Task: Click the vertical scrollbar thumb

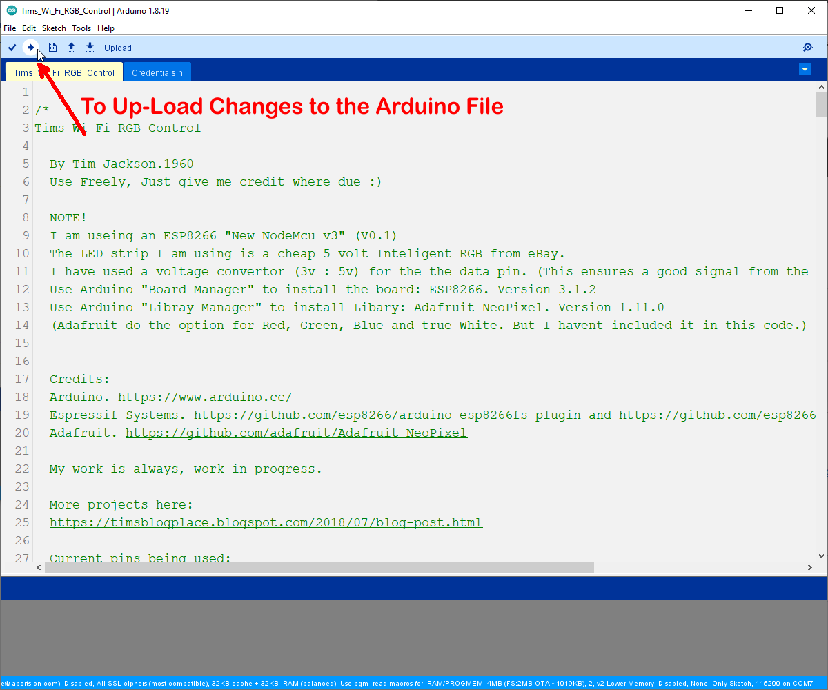Action: point(821,104)
